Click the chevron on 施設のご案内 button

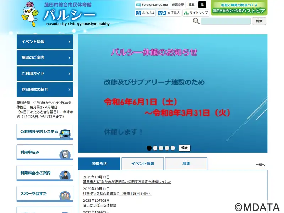pos(69,58)
